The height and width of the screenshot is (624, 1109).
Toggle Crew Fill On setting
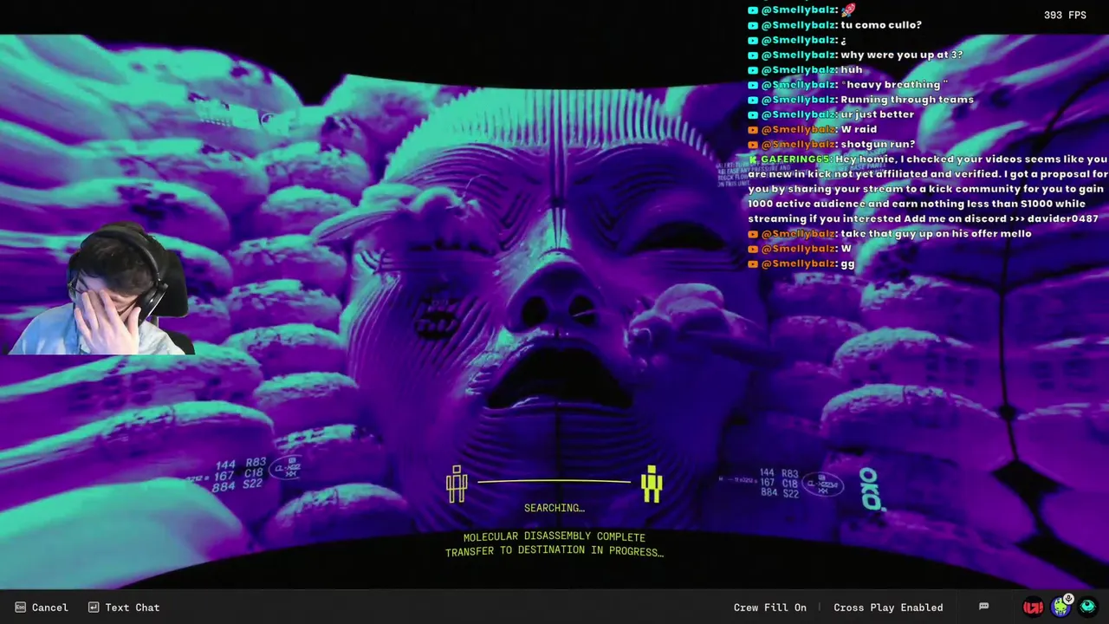tap(769, 608)
